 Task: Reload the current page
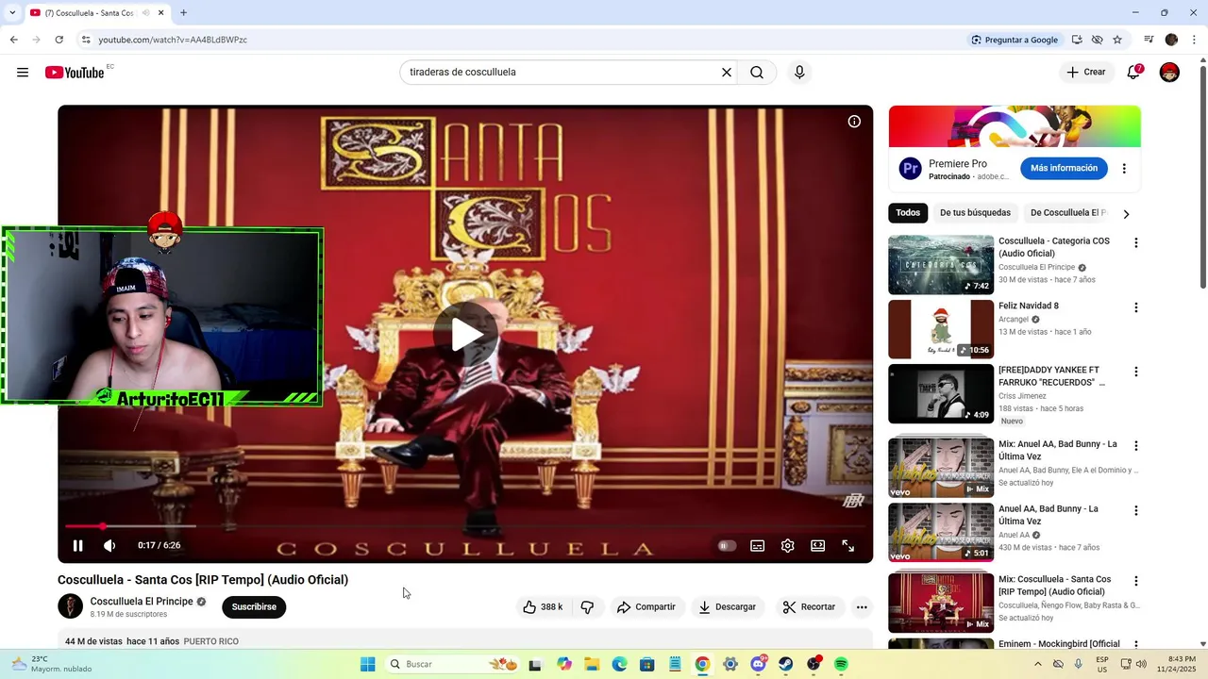click(x=59, y=40)
